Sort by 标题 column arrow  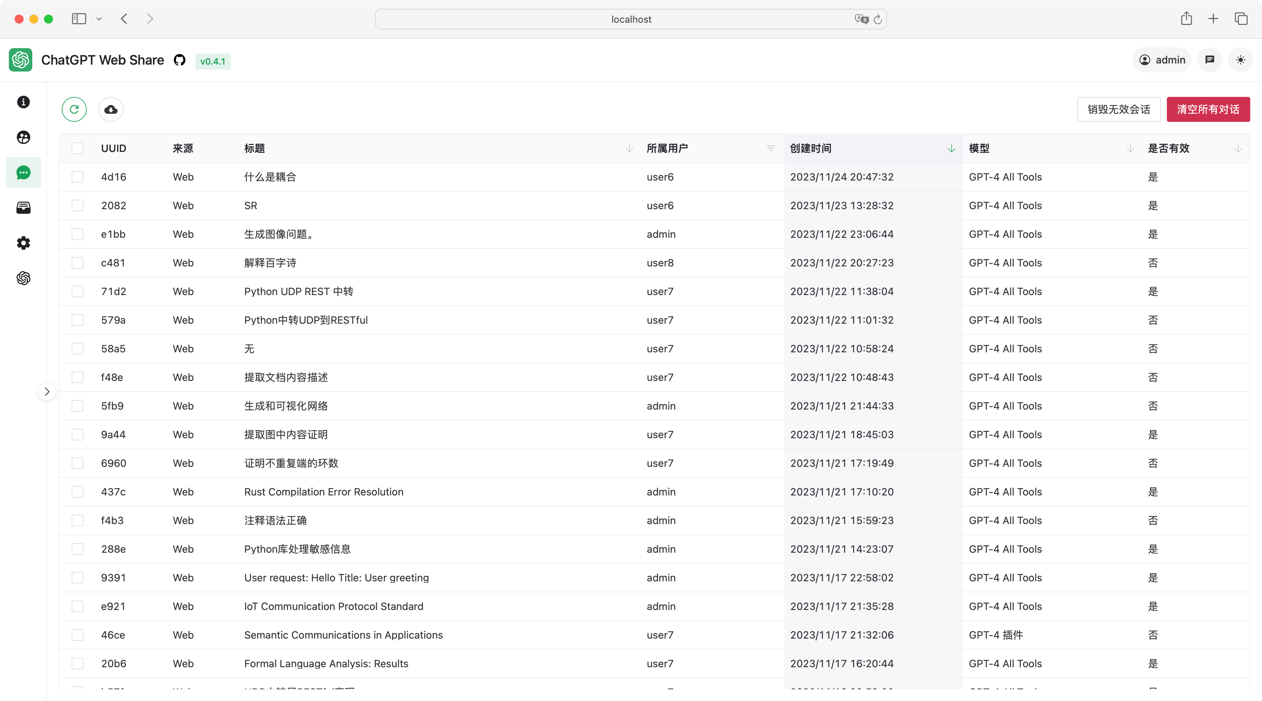point(629,148)
